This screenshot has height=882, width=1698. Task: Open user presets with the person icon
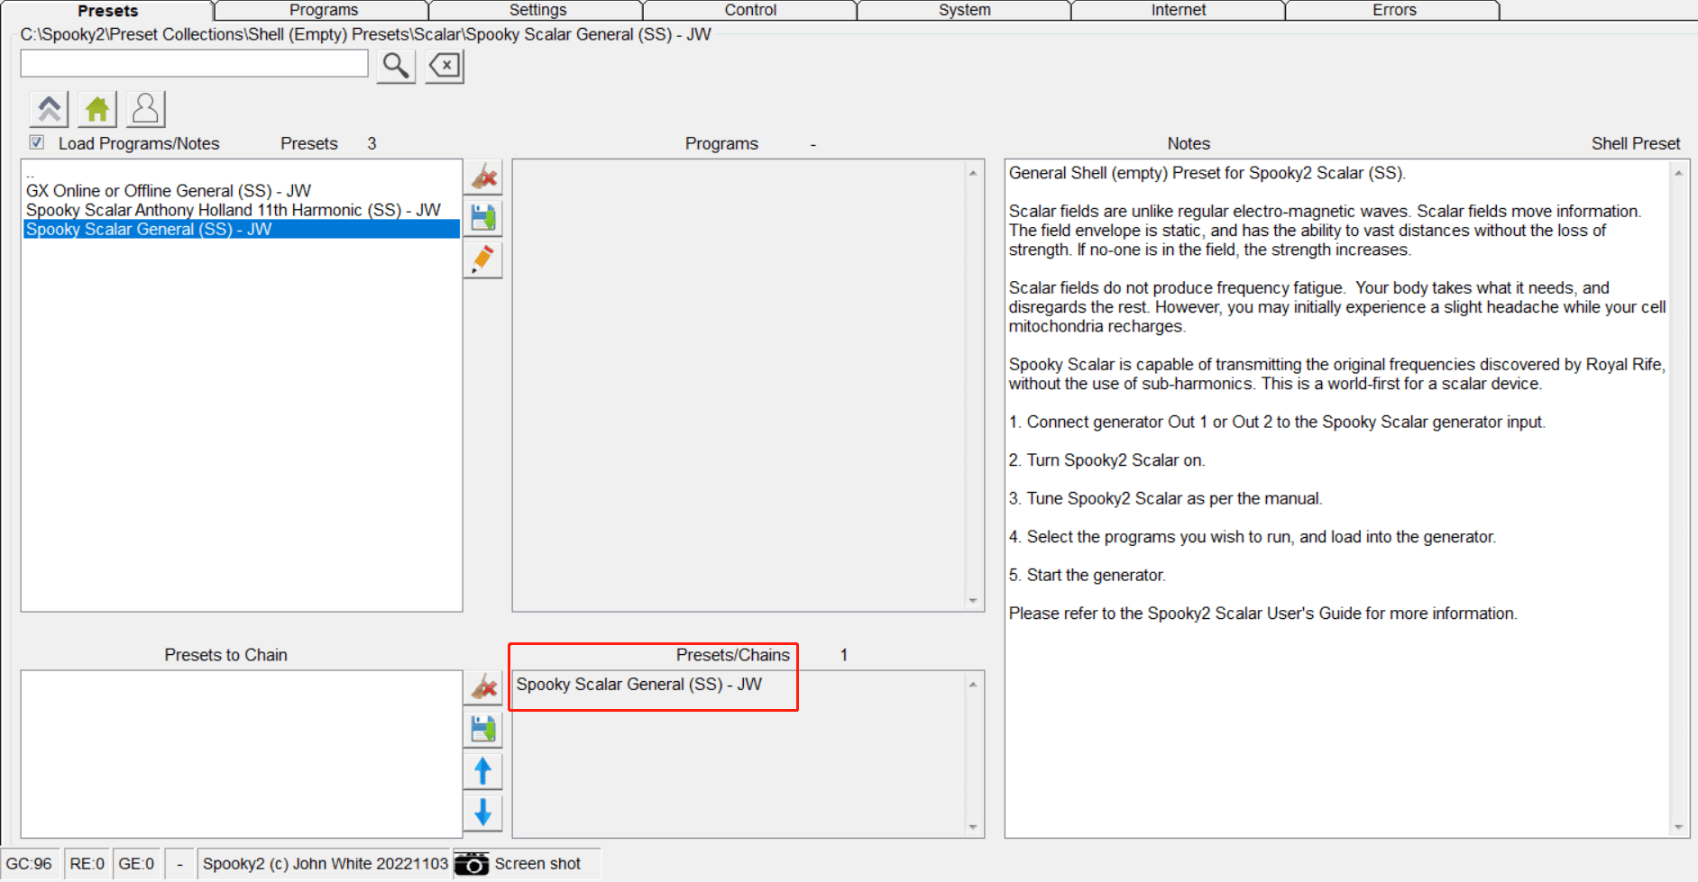point(145,108)
